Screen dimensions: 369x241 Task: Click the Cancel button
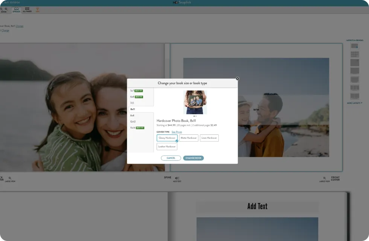(171, 158)
